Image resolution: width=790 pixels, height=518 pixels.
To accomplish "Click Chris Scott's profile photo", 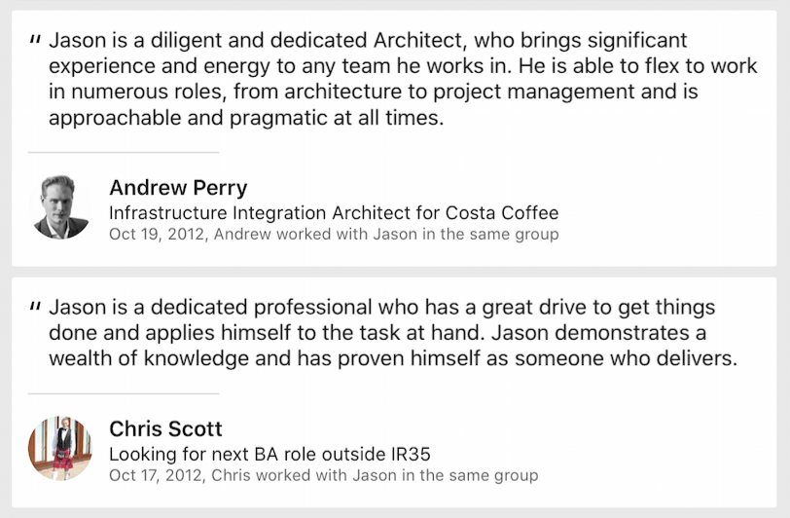I will pyautogui.click(x=61, y=448).
